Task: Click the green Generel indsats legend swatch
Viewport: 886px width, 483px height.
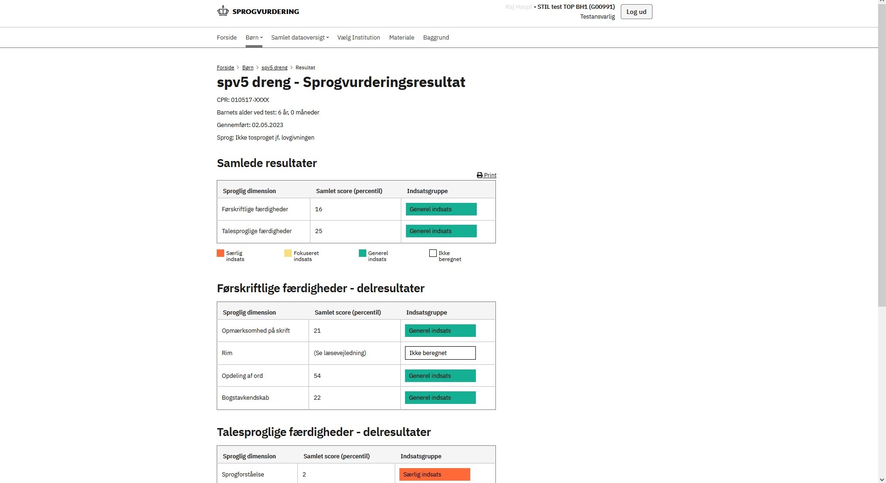Action: pyautogui.click(x=363, y=253)
